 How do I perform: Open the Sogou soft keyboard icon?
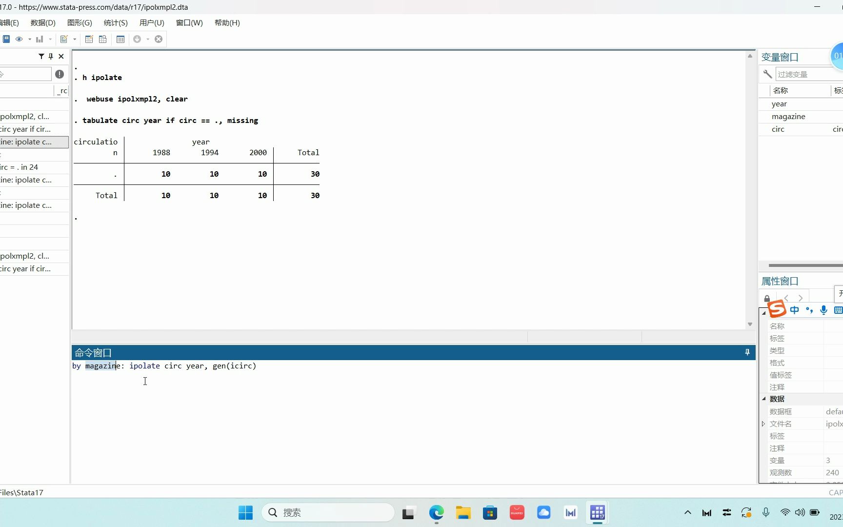(x=839, y=310)
